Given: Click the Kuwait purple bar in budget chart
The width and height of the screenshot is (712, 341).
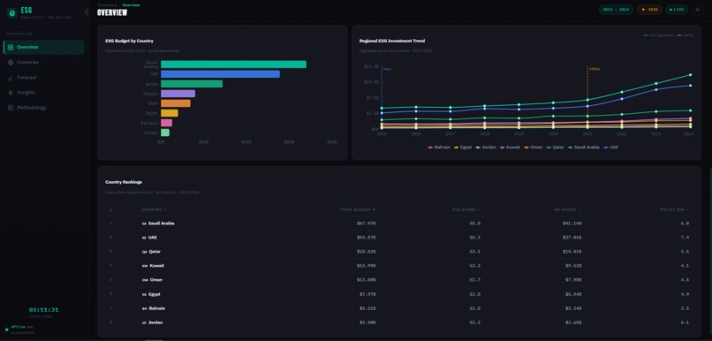Looking at the screenshot, I should click(178, 94).
